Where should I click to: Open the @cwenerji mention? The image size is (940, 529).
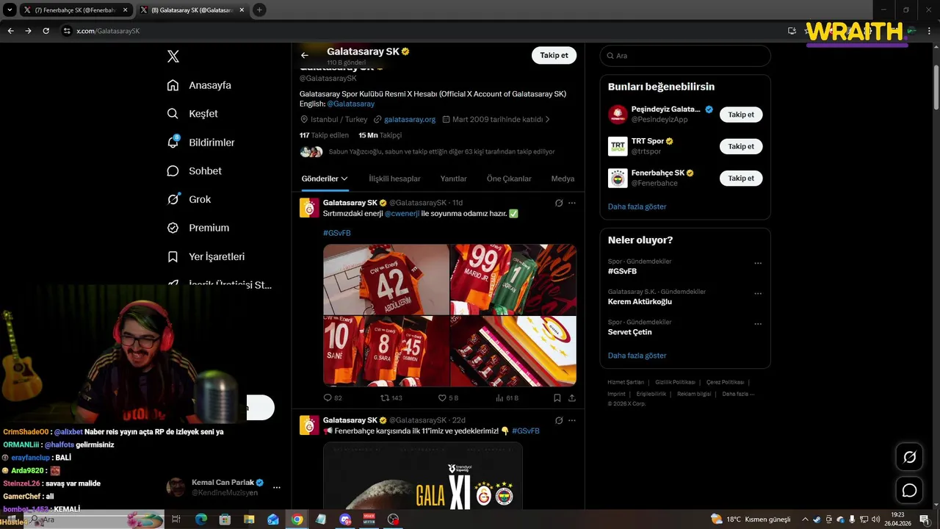click(402, 214)
